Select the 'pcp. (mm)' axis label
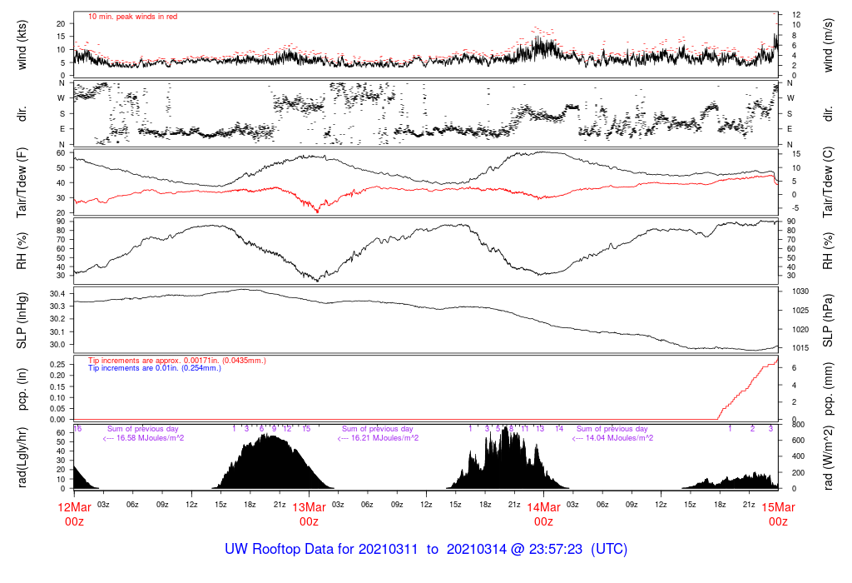This screenshot has width=852, height=583. pos(828,389)
